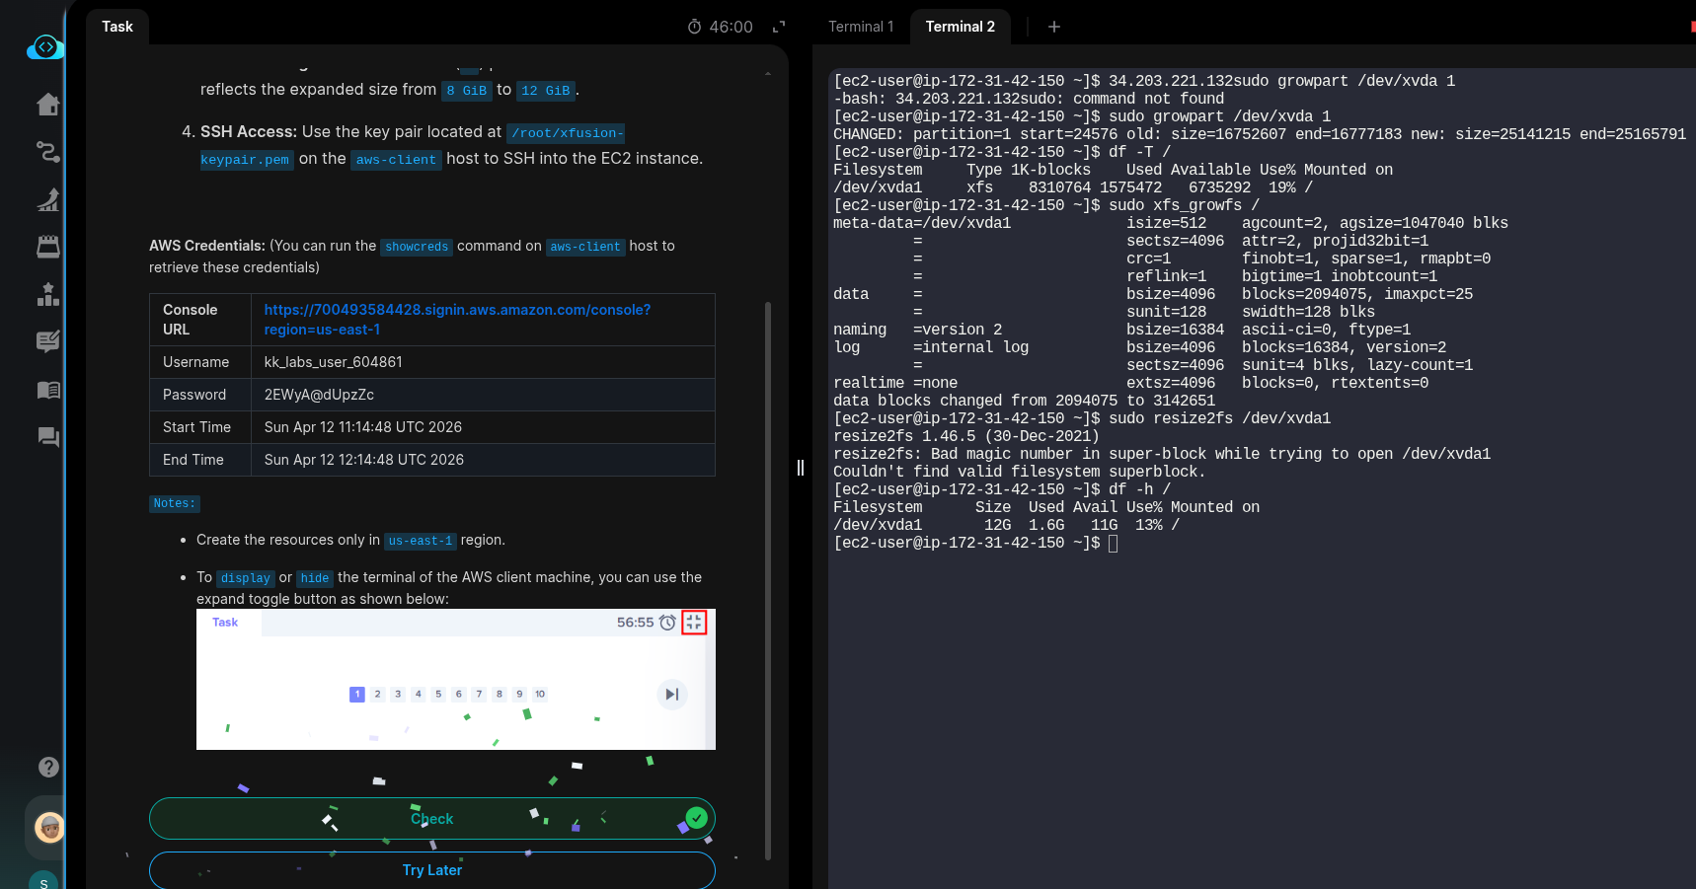This screenshot has height=889, width=1696.
Task: Open the Home icon in sidebar
Action: pos(47,105)
